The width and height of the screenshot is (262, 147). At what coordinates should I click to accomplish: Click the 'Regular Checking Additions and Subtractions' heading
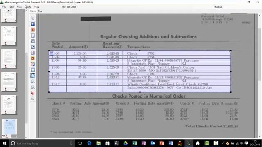coord(149,36)
